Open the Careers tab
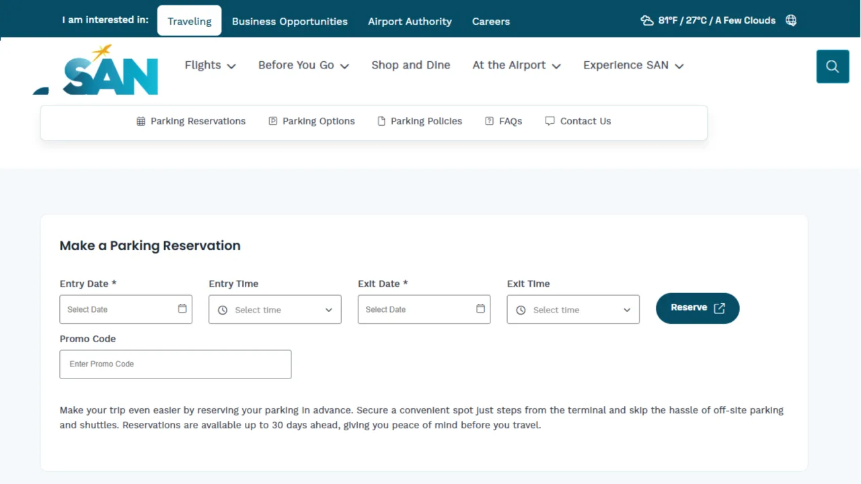Screen dimensions: 861x484 click(x=491, y=22)
